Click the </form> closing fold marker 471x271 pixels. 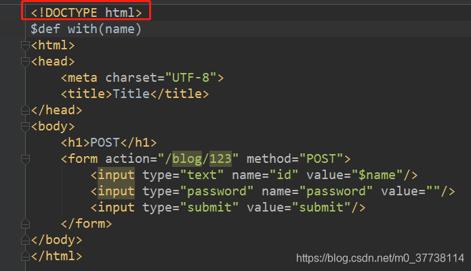(25, 224)
